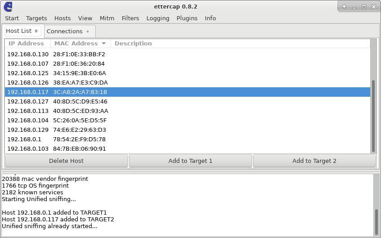Close the Host List tab
The image size is (381, 238).
click(36, 31)
